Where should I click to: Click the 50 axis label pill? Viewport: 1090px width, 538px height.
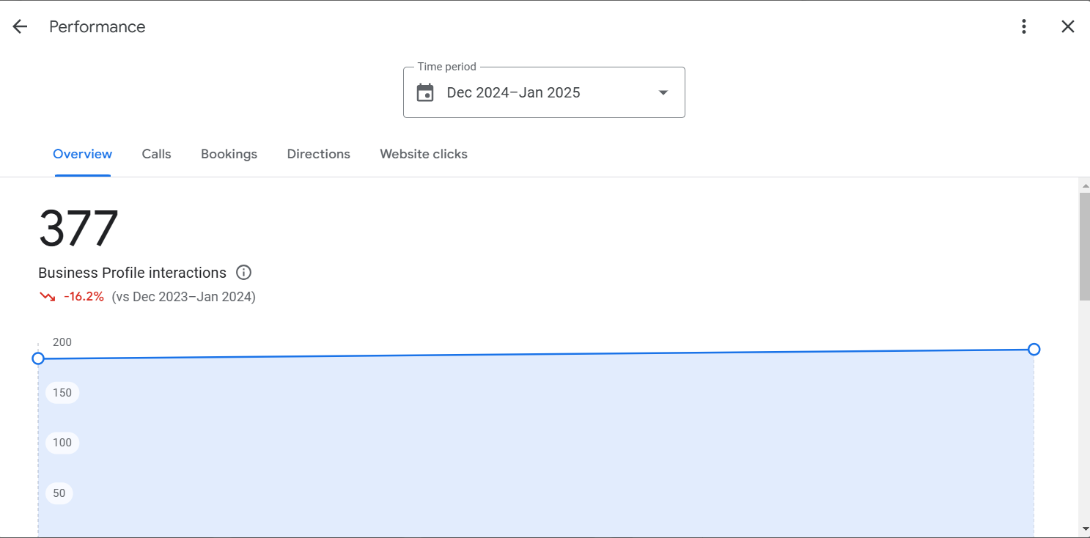pos(59,493)
